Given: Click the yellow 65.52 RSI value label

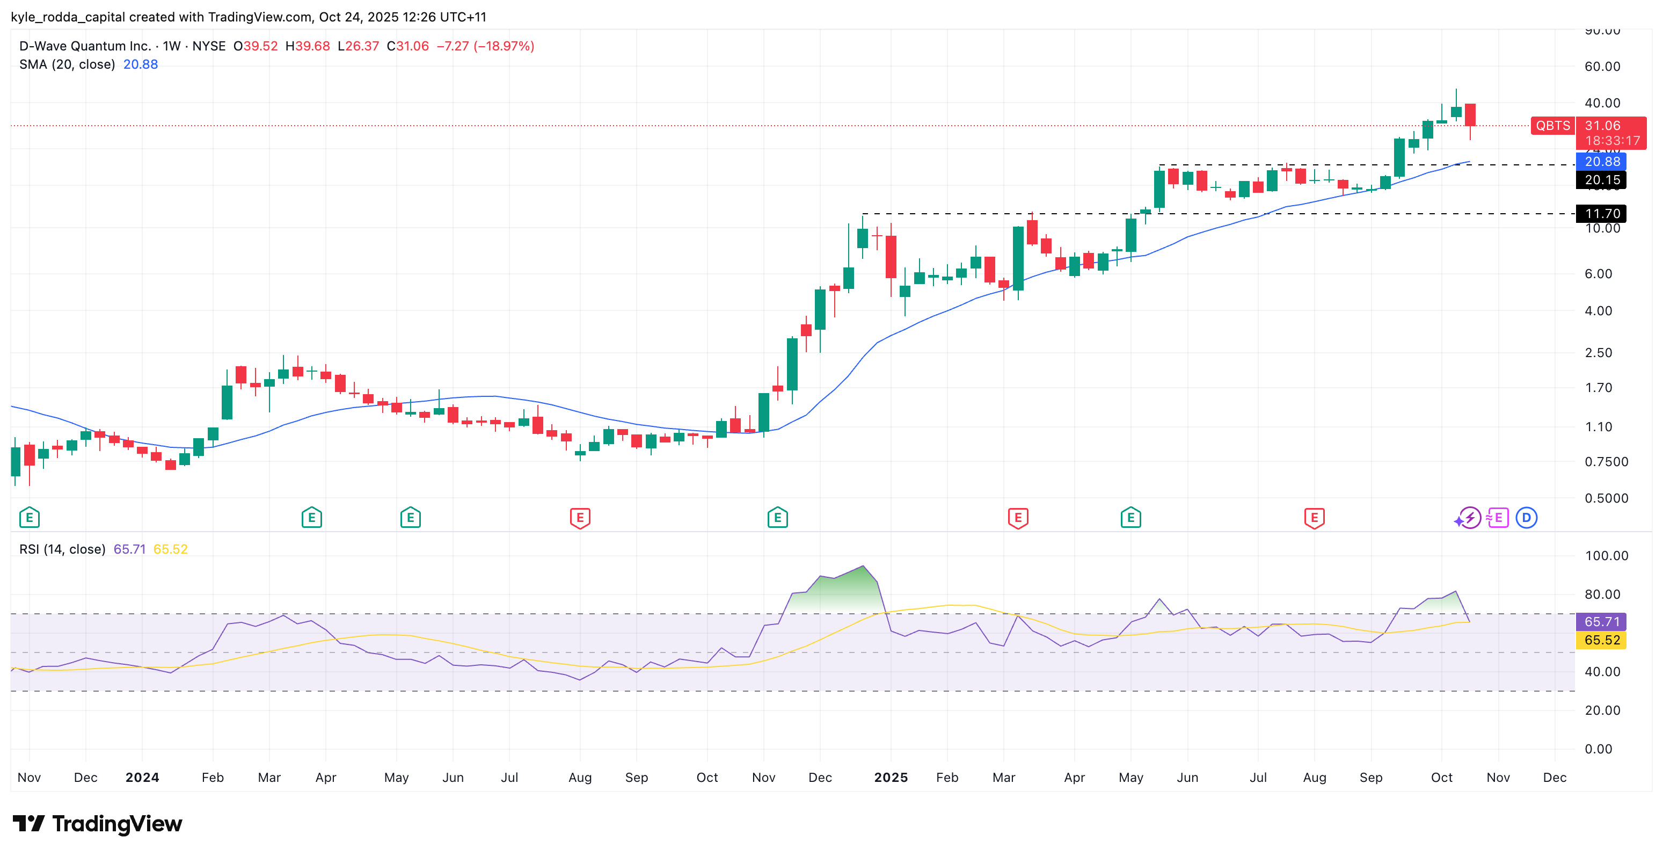Looking at the screenshot, I should [1602, 640].
